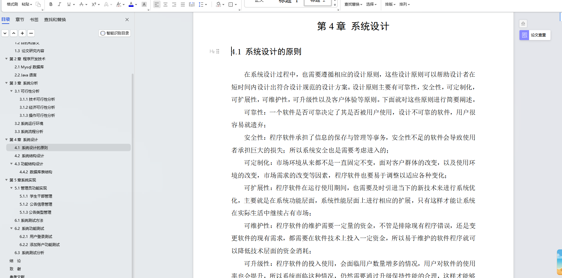Screen dimensions: 562x278
Task: Justify text alignment
Action: pyautogui.click(x=183, y=4)
